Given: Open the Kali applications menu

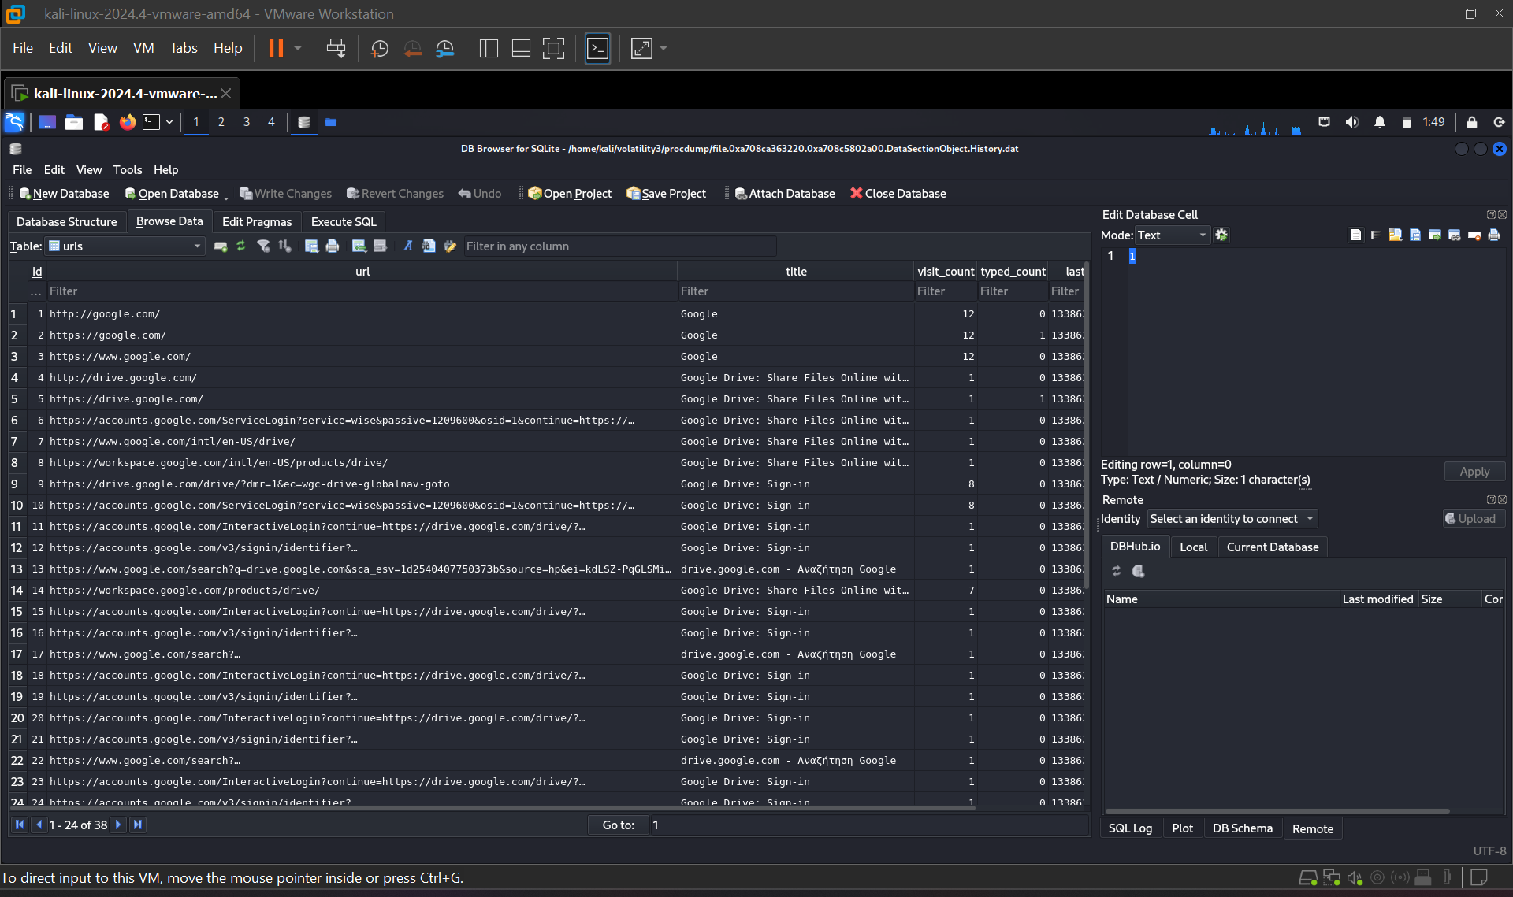Looking at the screenshot, I should pyautogui.click(x=14, y=122).
